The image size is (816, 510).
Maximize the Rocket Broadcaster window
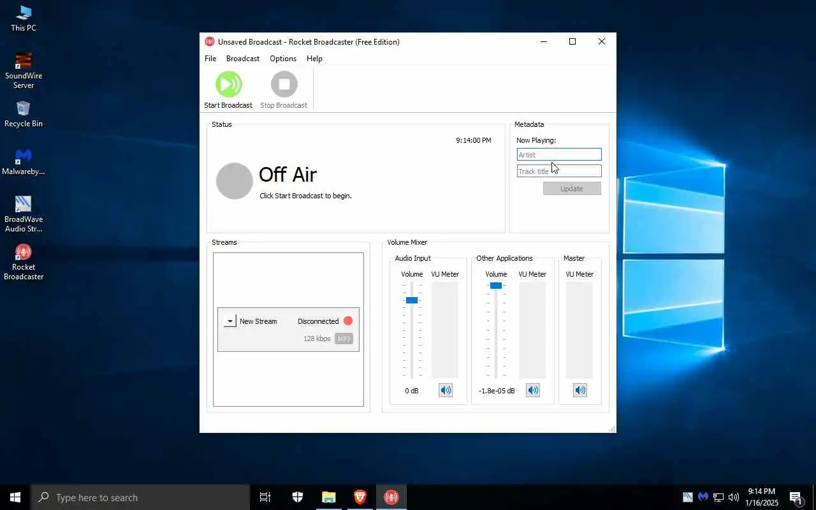click(x=572, y=41)
